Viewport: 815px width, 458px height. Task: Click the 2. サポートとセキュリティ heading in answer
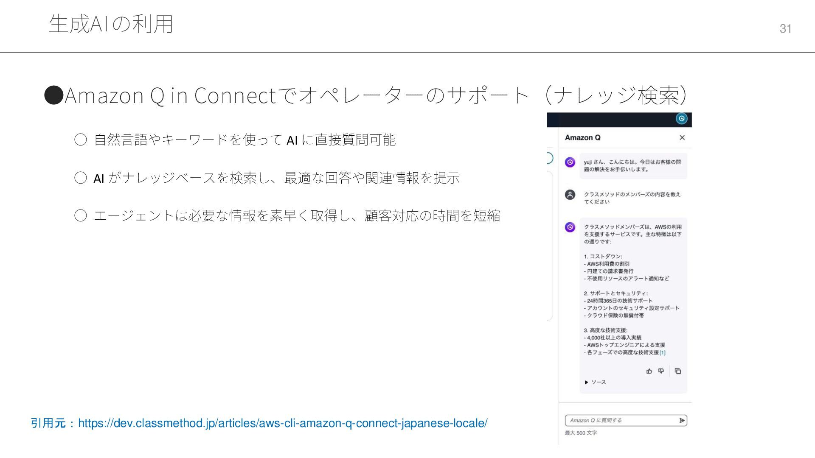pyautogui.click(x=615, y=293)
